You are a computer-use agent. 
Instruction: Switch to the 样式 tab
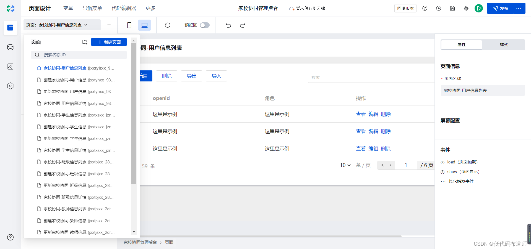coord(504,45)
